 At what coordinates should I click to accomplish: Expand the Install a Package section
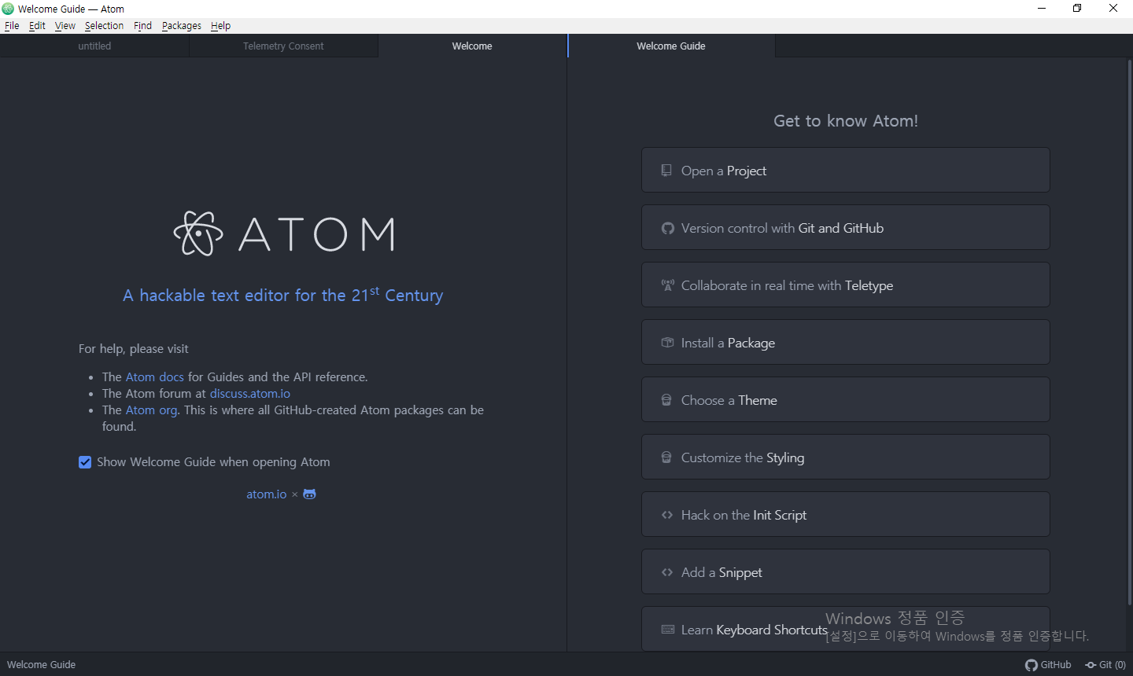[845, 342]
